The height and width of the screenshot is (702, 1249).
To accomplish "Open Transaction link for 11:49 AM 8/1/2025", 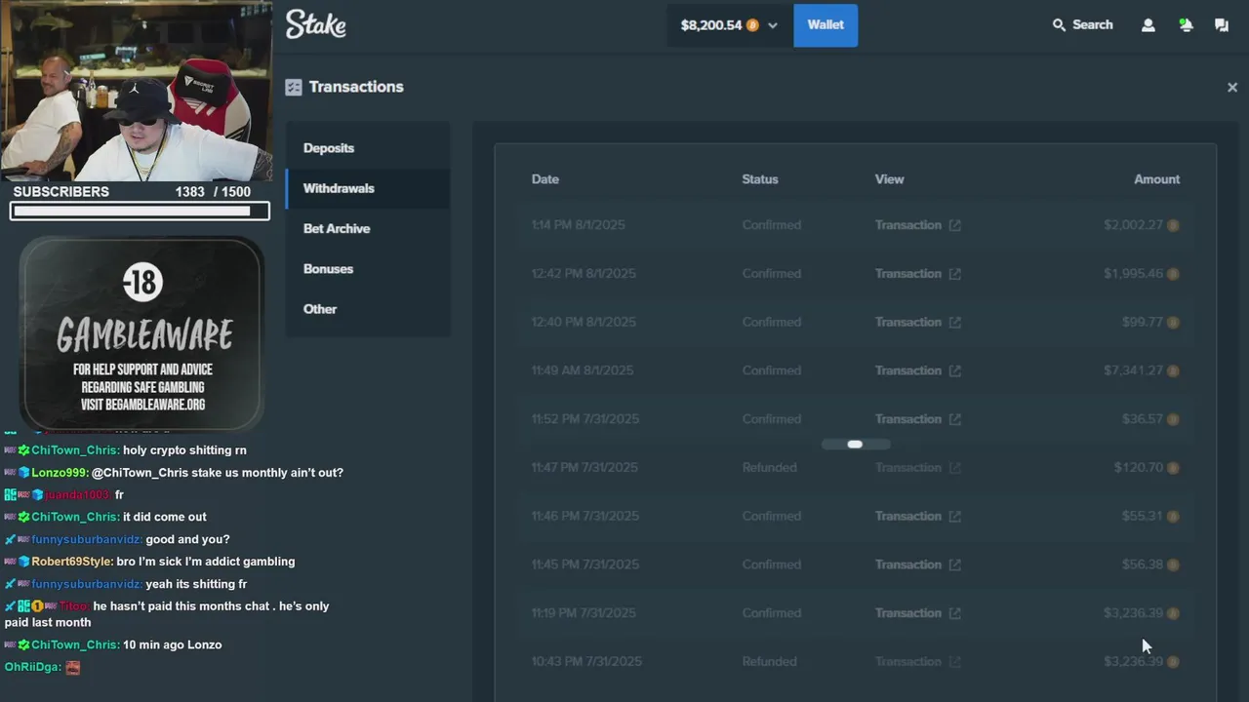I will pyautogui.click(x=917, y=370).
